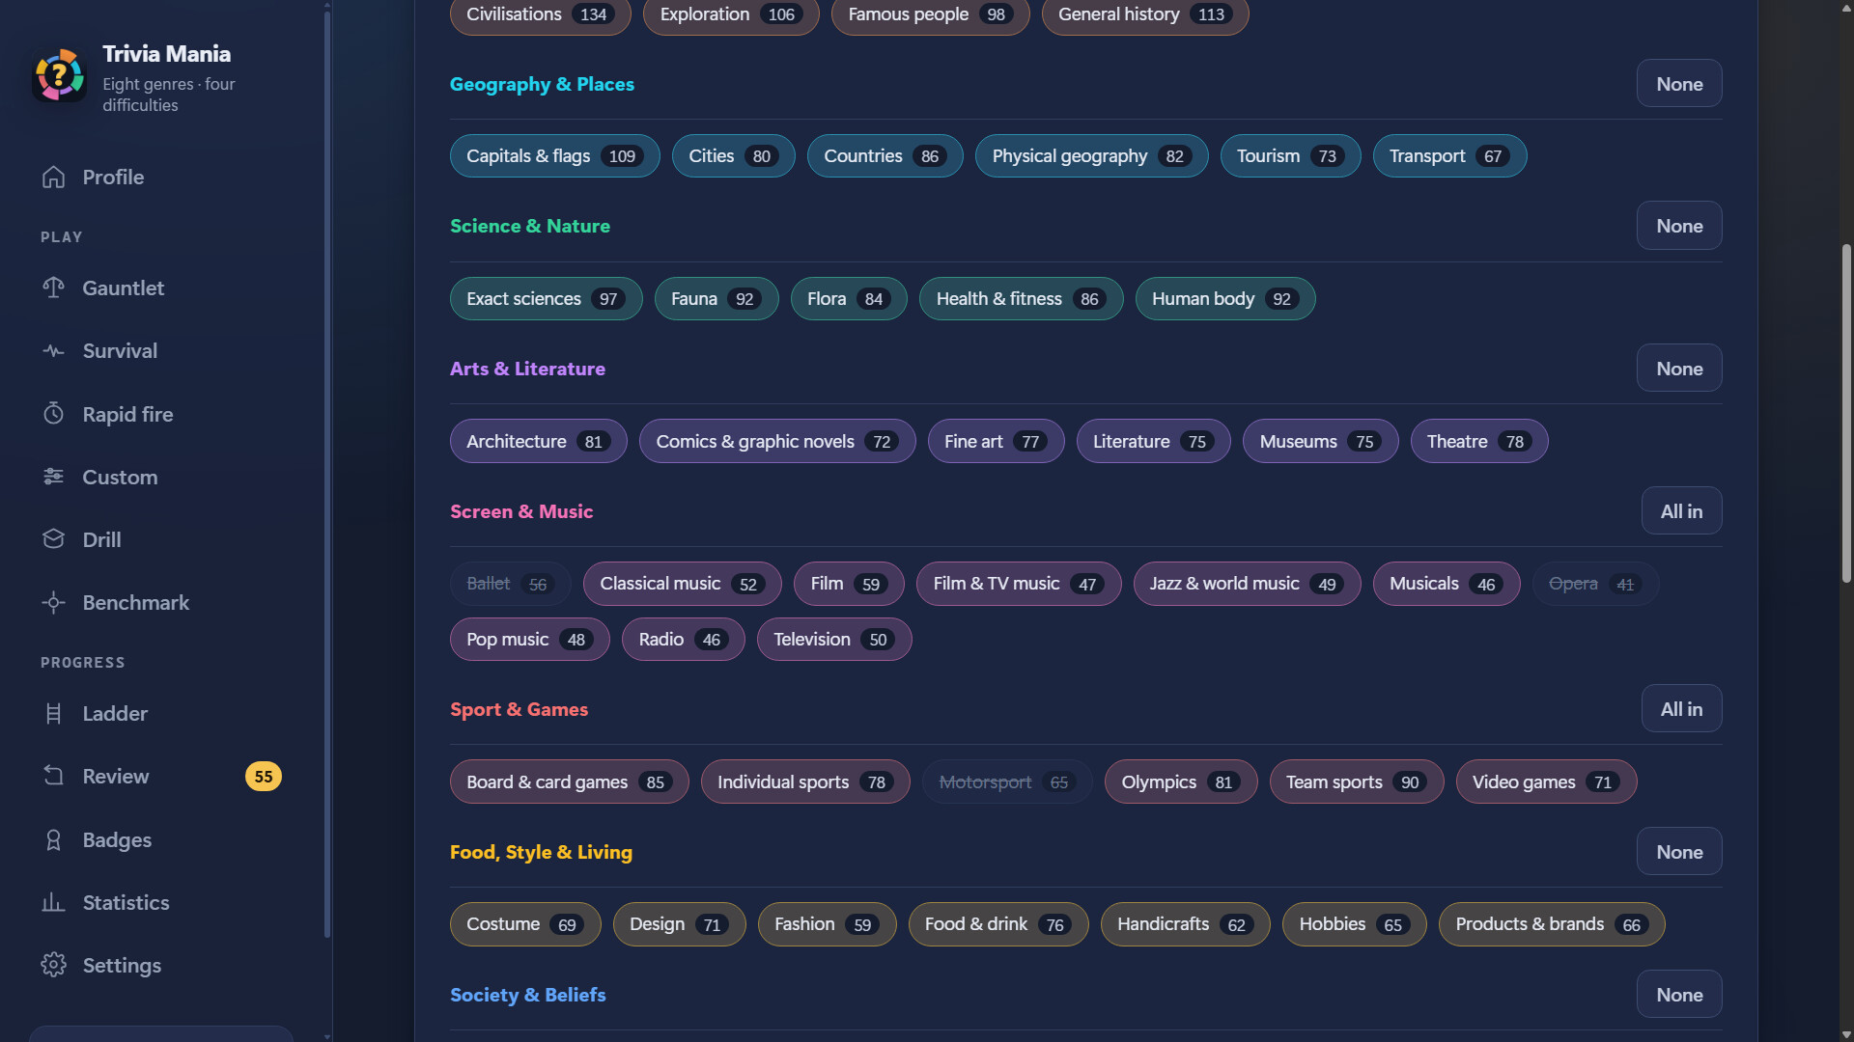Open Profile via its home icon
1854x1042 pixels.
coord(54,178)
